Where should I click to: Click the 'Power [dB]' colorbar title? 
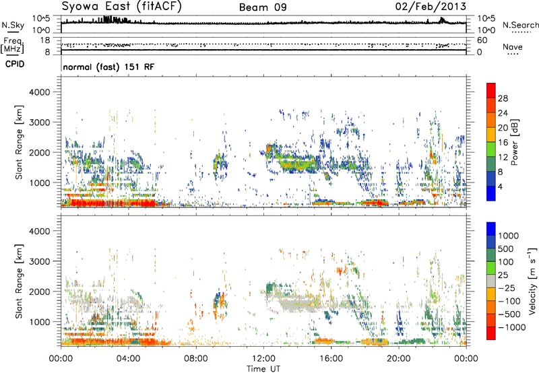click(515, 142)
